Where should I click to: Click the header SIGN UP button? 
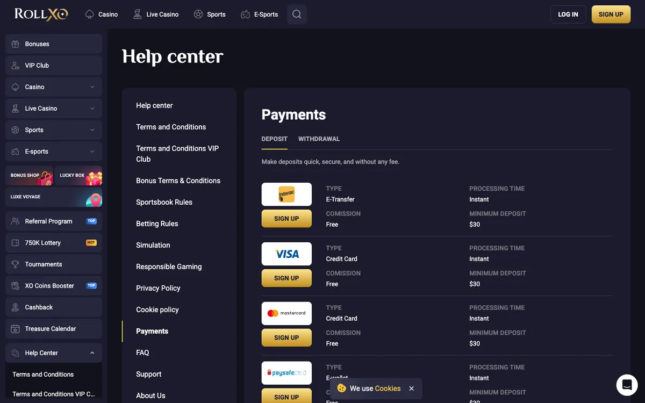(x=611, y=15)
